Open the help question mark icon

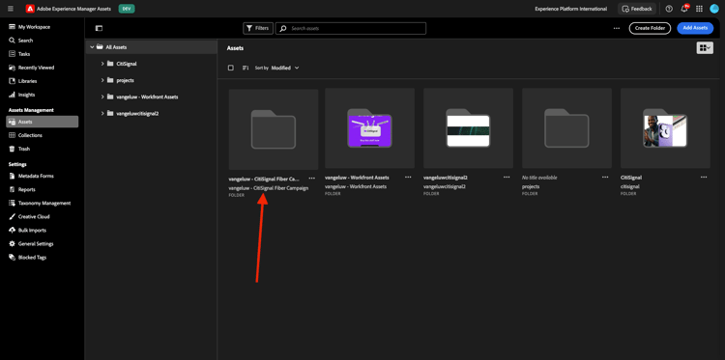coord(669,9)
